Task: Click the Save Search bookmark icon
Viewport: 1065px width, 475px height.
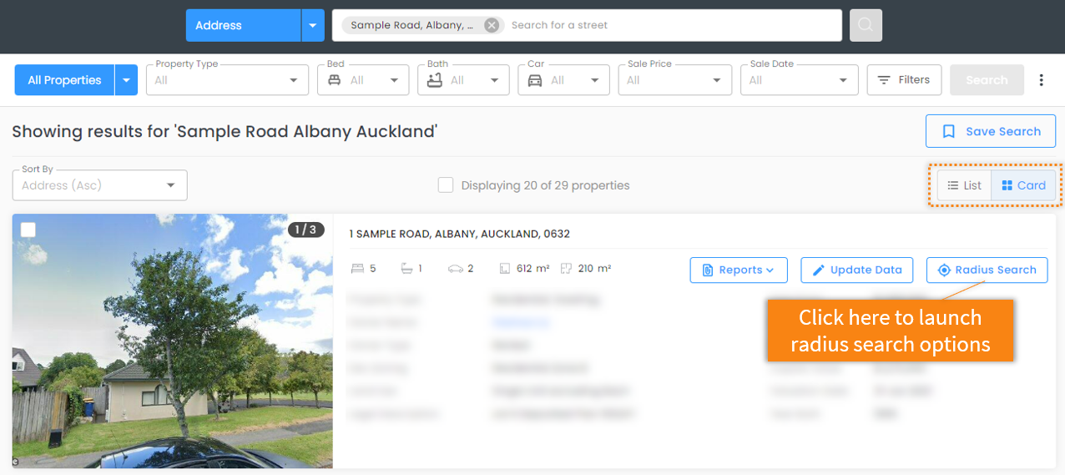Action: coord(948,131)
